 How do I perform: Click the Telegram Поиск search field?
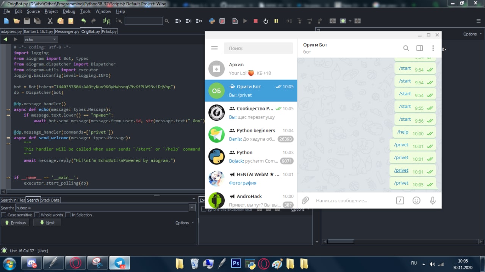click(258, 48)
